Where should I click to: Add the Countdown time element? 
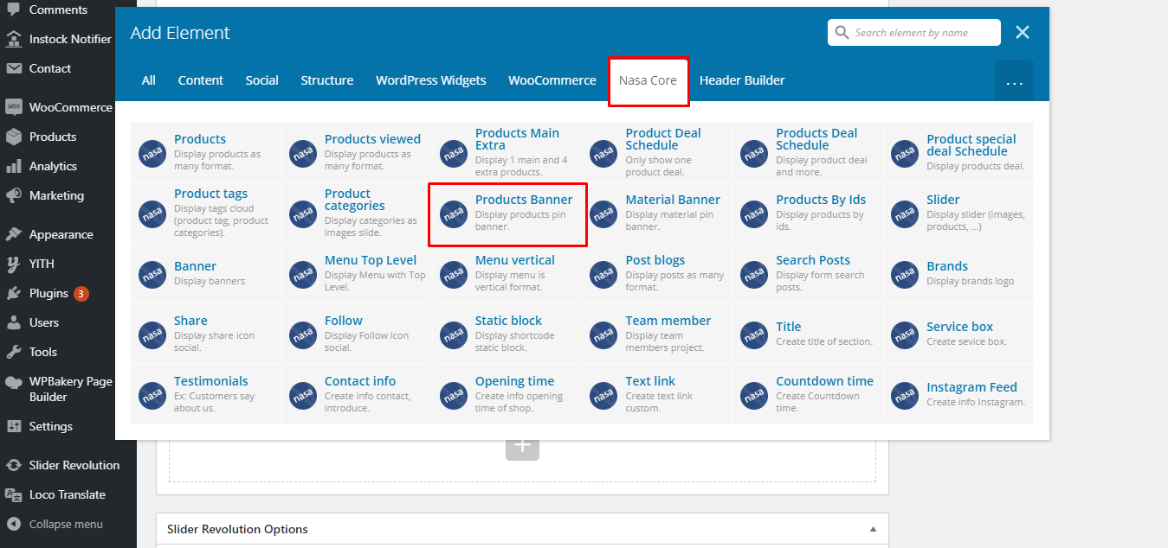[x=808, y=394]
